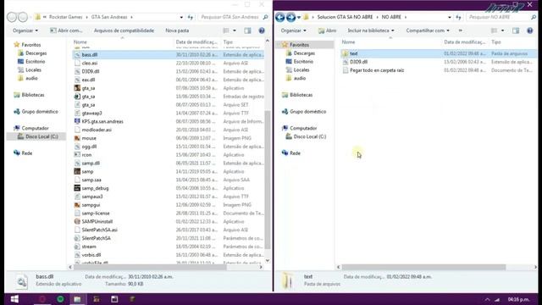
Task: Open view options arrow in NO ABRE window
Action: [503, 30]
